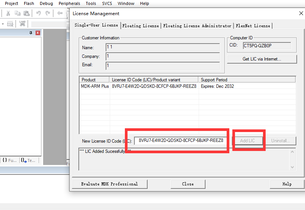Click the Uninstall button
The width and height of the screenshot is (305, 210).
[x=280, y=141]
